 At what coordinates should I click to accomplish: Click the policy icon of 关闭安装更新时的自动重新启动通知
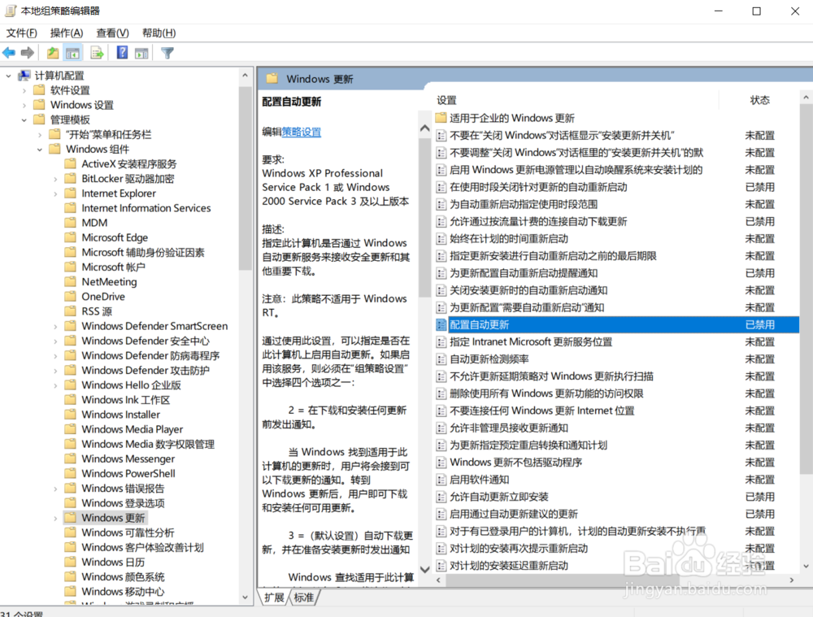coord(441,290)
